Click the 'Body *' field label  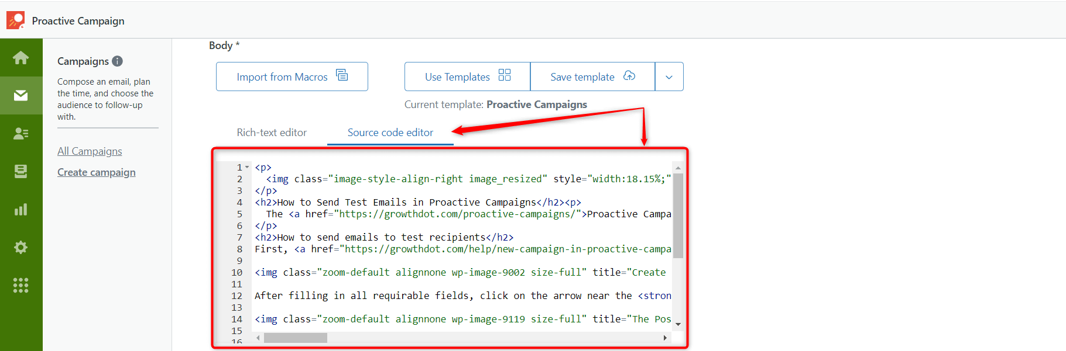pyautogui.click(x=224, y=46)
